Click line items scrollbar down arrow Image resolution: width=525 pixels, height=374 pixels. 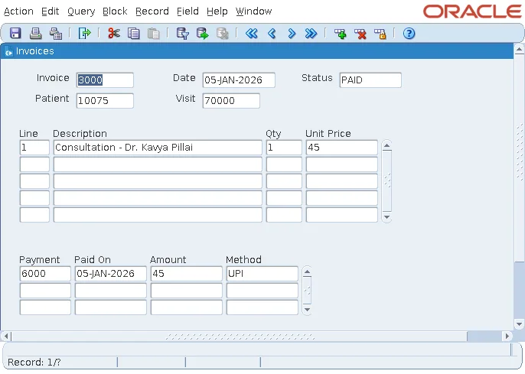(x=386, y=217)
